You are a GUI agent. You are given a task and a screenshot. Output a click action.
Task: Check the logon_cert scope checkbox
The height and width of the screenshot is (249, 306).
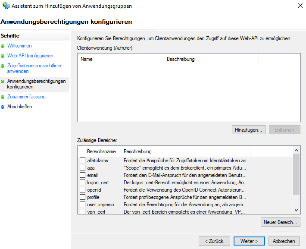tap(83, 183)
